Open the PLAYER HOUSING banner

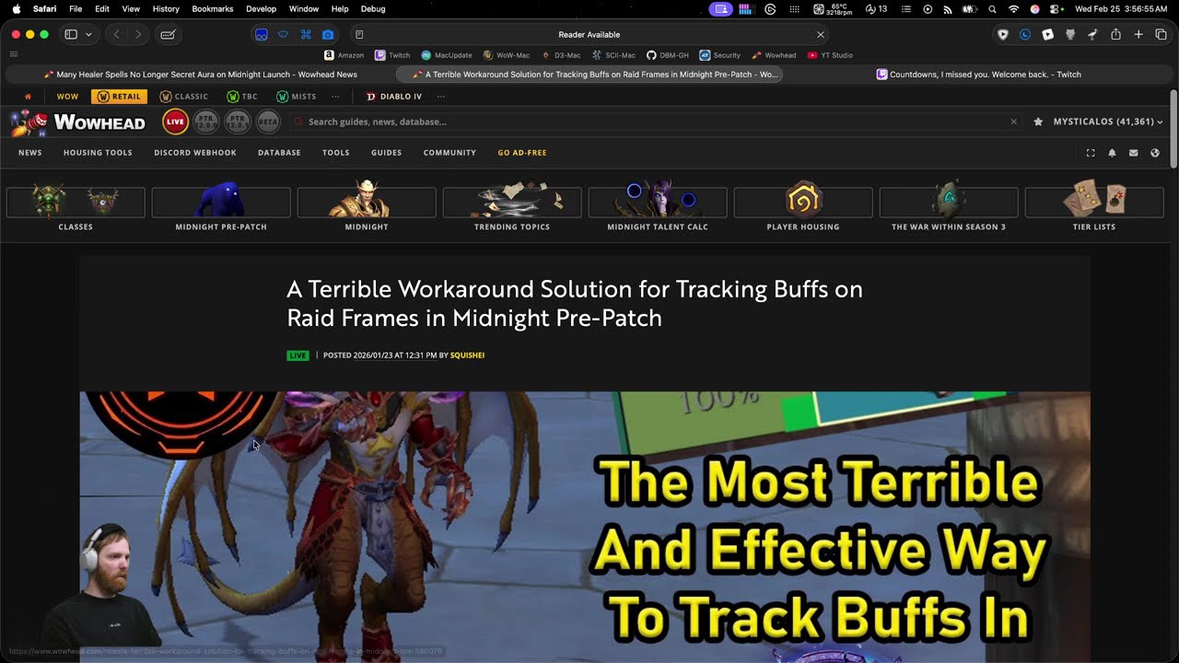pos(803,205)
